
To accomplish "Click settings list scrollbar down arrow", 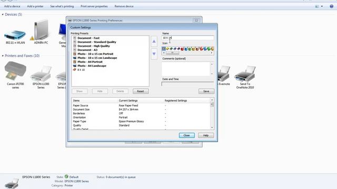I will (x=212, y=128).
